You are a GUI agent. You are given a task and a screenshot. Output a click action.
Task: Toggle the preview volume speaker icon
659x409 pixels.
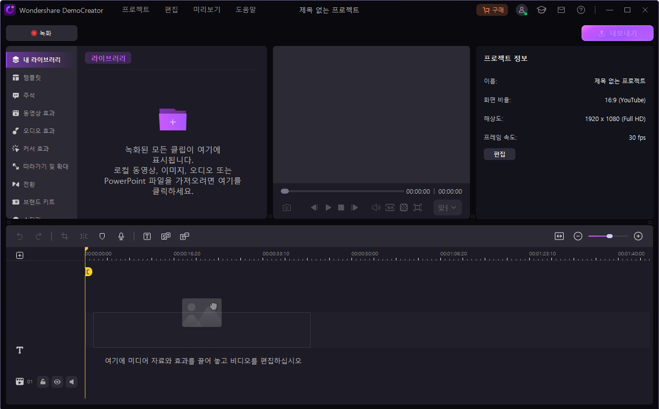[376, 207]
